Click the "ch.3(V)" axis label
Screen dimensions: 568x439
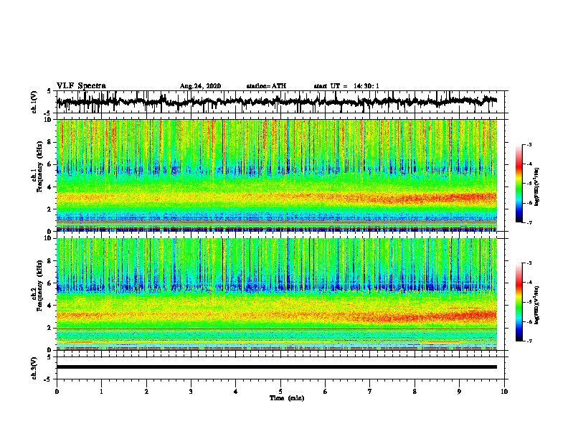[x=34, y=368]
